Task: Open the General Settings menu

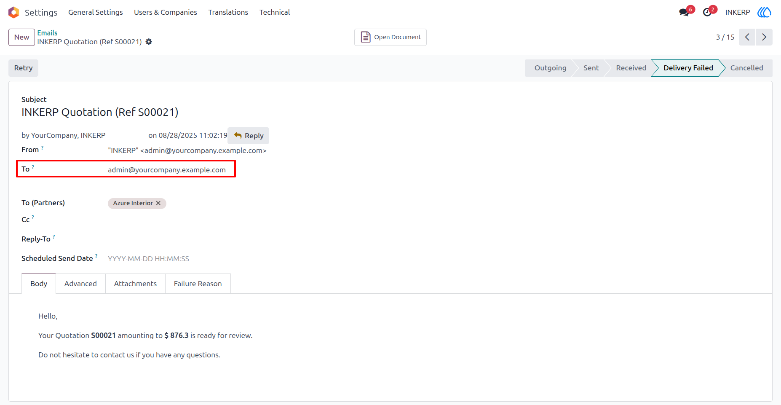Action: (96, 12)
